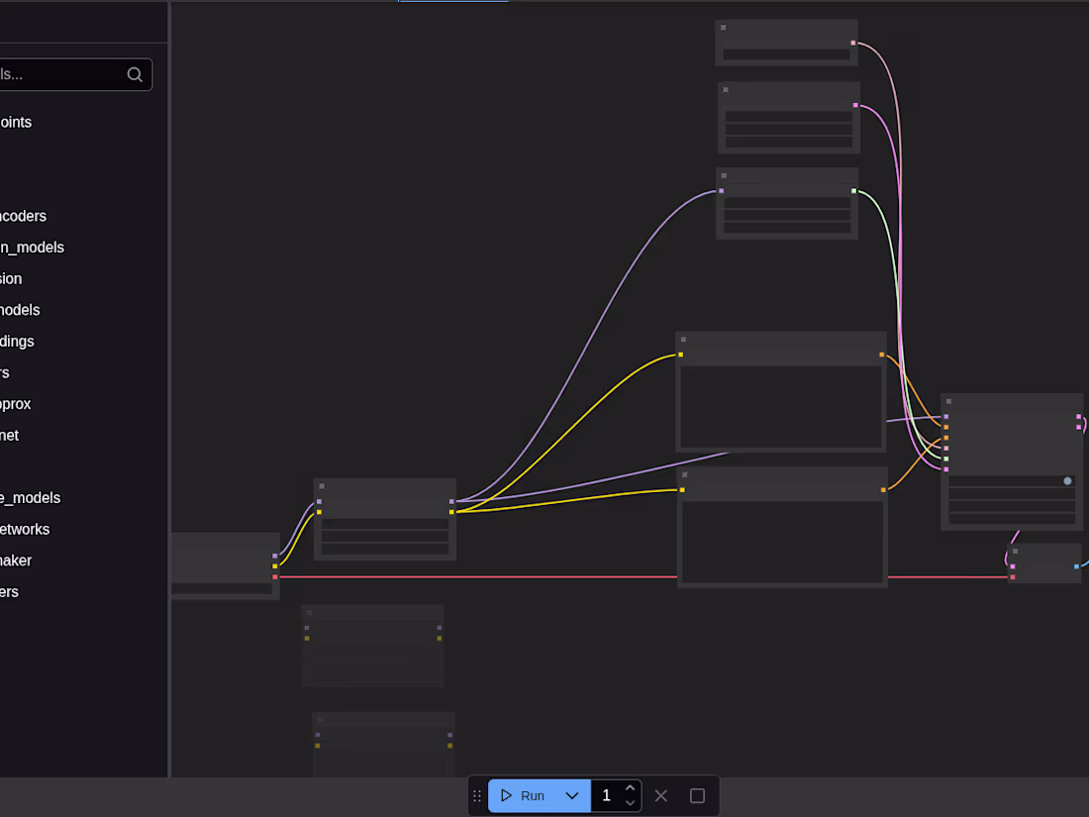Image resolution: width=1089 pixels, height=817 pixels.
Task: Increase batch count with the up arrow
Action: (x=630, y=788)
